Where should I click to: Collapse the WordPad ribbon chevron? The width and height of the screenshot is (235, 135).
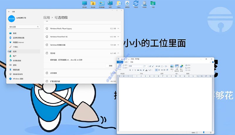click(210, 62)
